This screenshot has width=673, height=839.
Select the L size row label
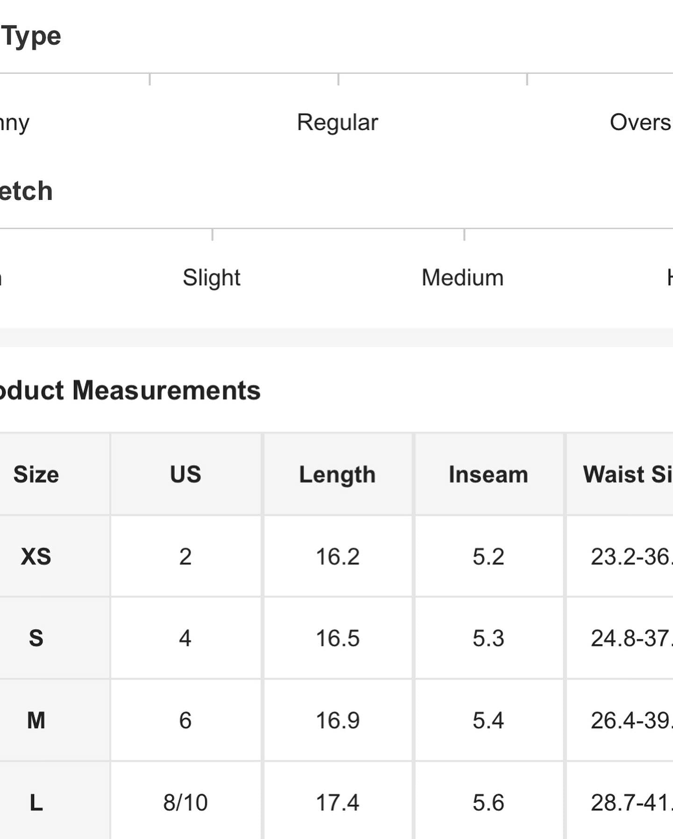click(36, 803)
